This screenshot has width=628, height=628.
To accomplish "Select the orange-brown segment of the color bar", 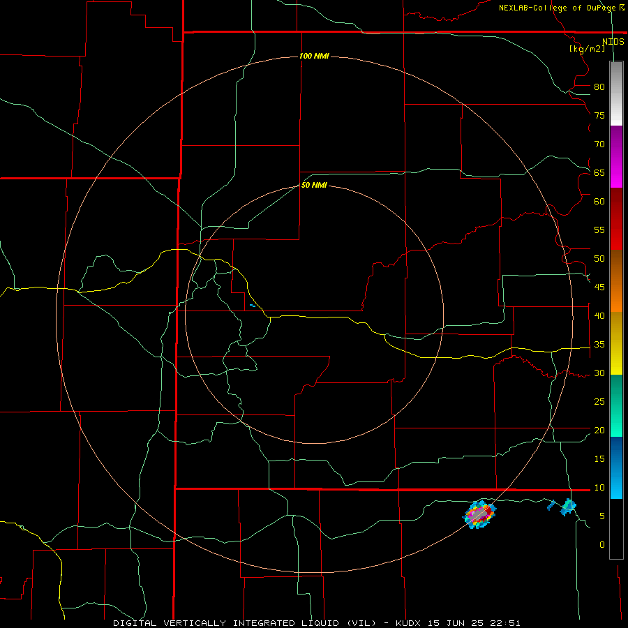I will pyautogui.click(x=616, y=281).
